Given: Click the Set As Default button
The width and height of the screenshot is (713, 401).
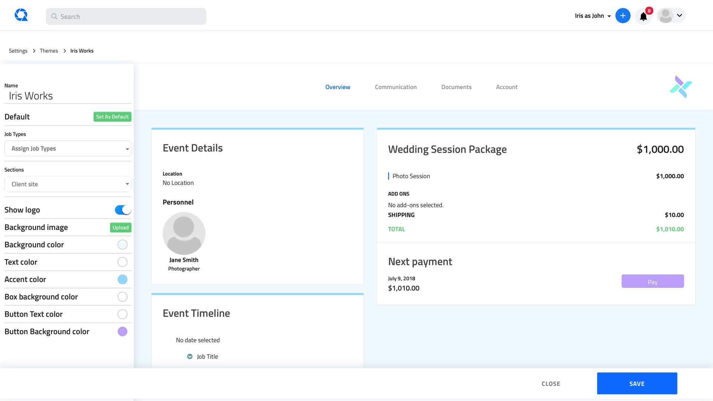Looking at the screenshot, I should (x=112, y=117).
